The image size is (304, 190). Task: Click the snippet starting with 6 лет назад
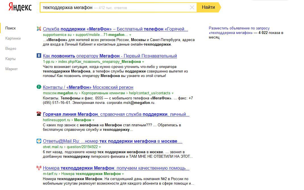coord(118,154)
